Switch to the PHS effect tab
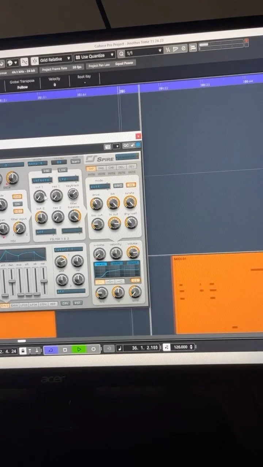The image size is (263, 467). 101,168
